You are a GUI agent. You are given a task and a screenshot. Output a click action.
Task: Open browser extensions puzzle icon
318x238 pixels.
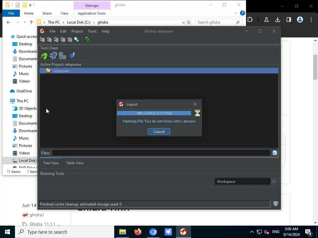(250, 20)
